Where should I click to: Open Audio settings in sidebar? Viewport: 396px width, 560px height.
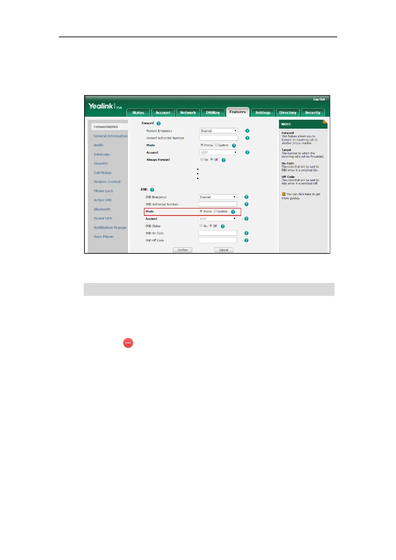click(98, 145)
